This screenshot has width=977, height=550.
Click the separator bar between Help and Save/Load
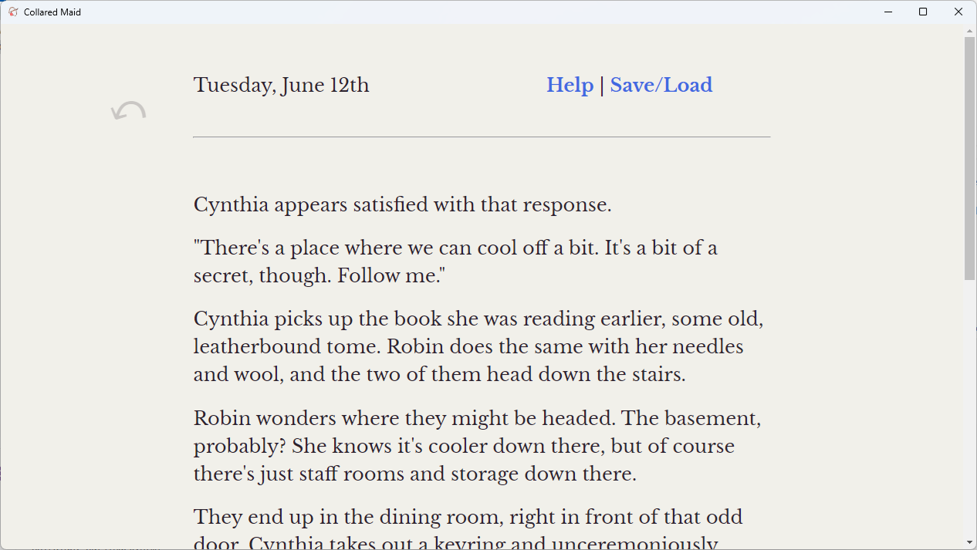602,85
